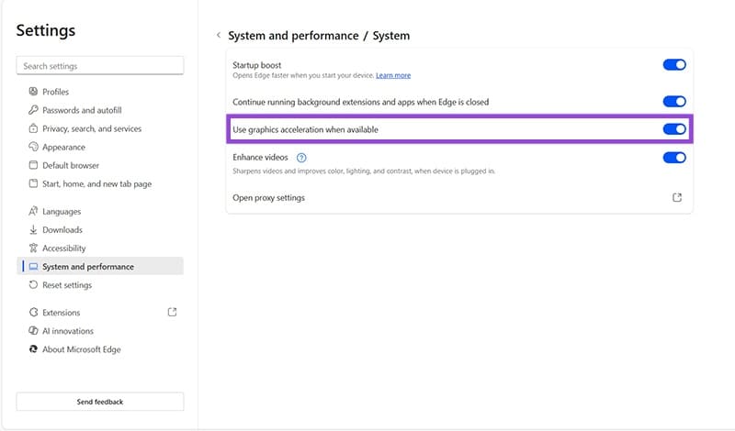Open Accessibility settings
735x431 pixels.
tap(100, 248)
